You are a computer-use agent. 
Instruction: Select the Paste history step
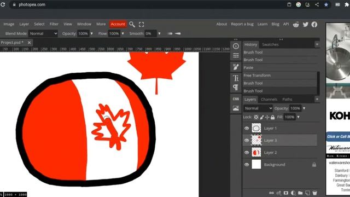pyautogui.click(x=279, y=67)
